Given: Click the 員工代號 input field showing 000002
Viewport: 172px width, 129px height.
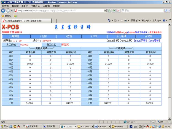Looking at the screenshot, I should click(30, 45).
